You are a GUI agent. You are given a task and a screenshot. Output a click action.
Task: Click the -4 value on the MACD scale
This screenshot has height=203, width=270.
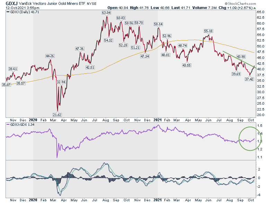click(x=259, y=195)
